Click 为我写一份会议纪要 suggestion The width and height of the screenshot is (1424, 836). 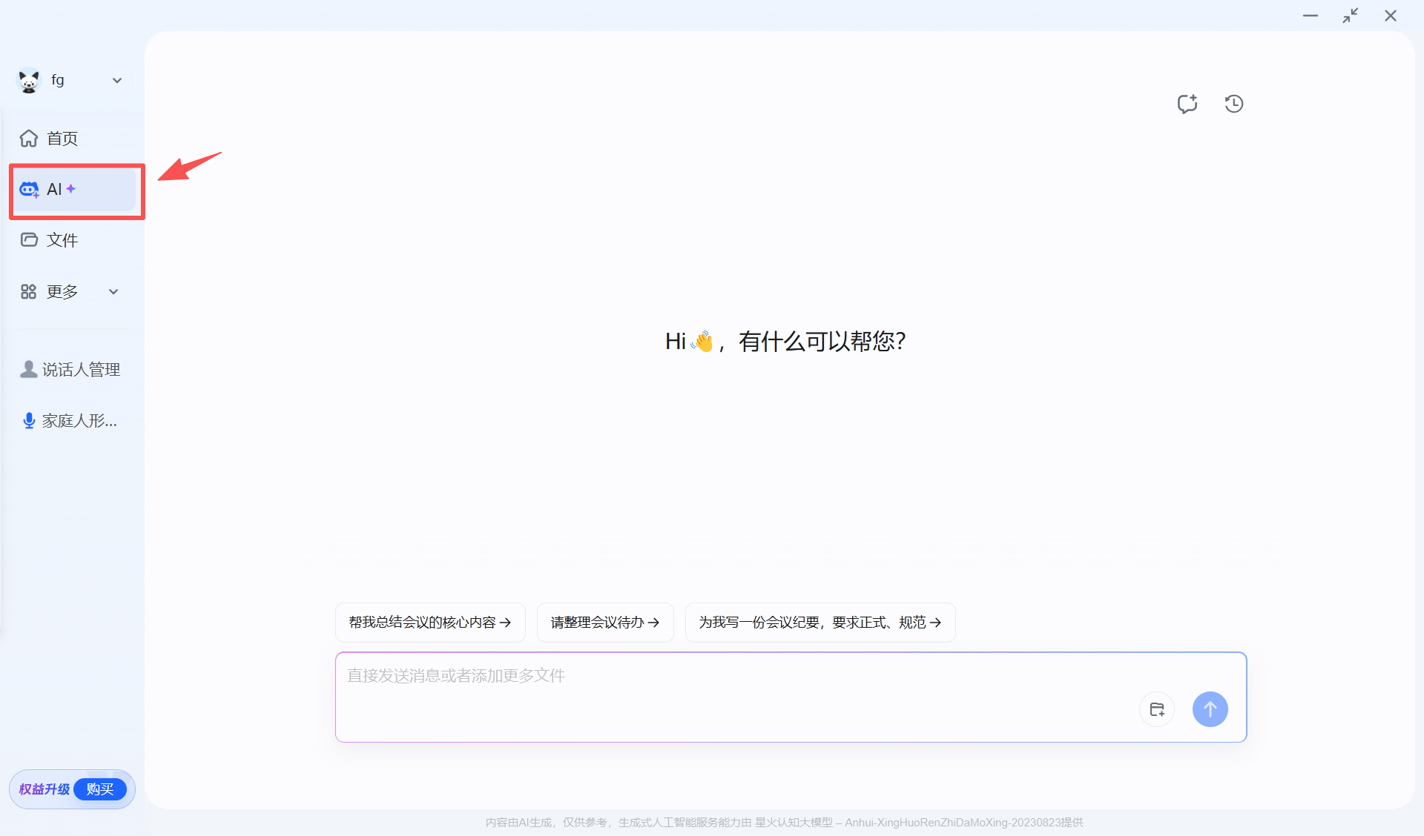point(820,623)
